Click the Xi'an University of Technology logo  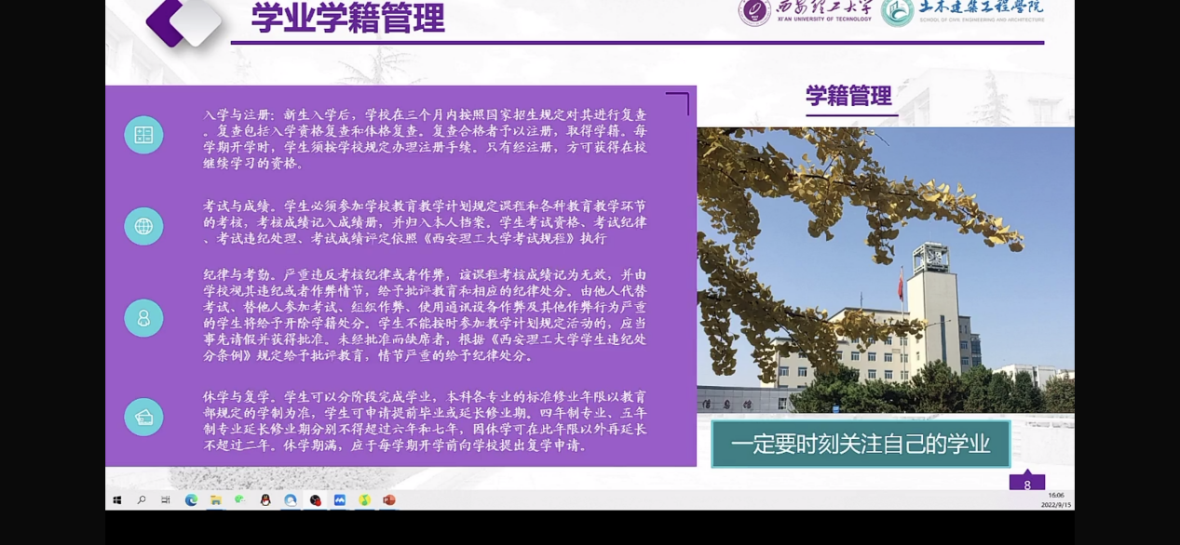(x=806, y=11)
